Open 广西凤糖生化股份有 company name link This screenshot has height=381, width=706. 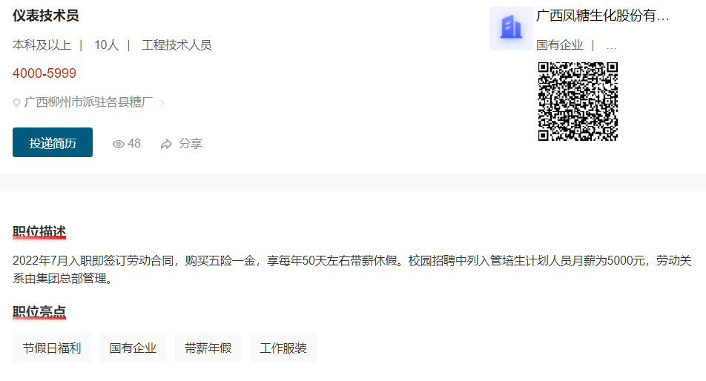coord(602,16)
